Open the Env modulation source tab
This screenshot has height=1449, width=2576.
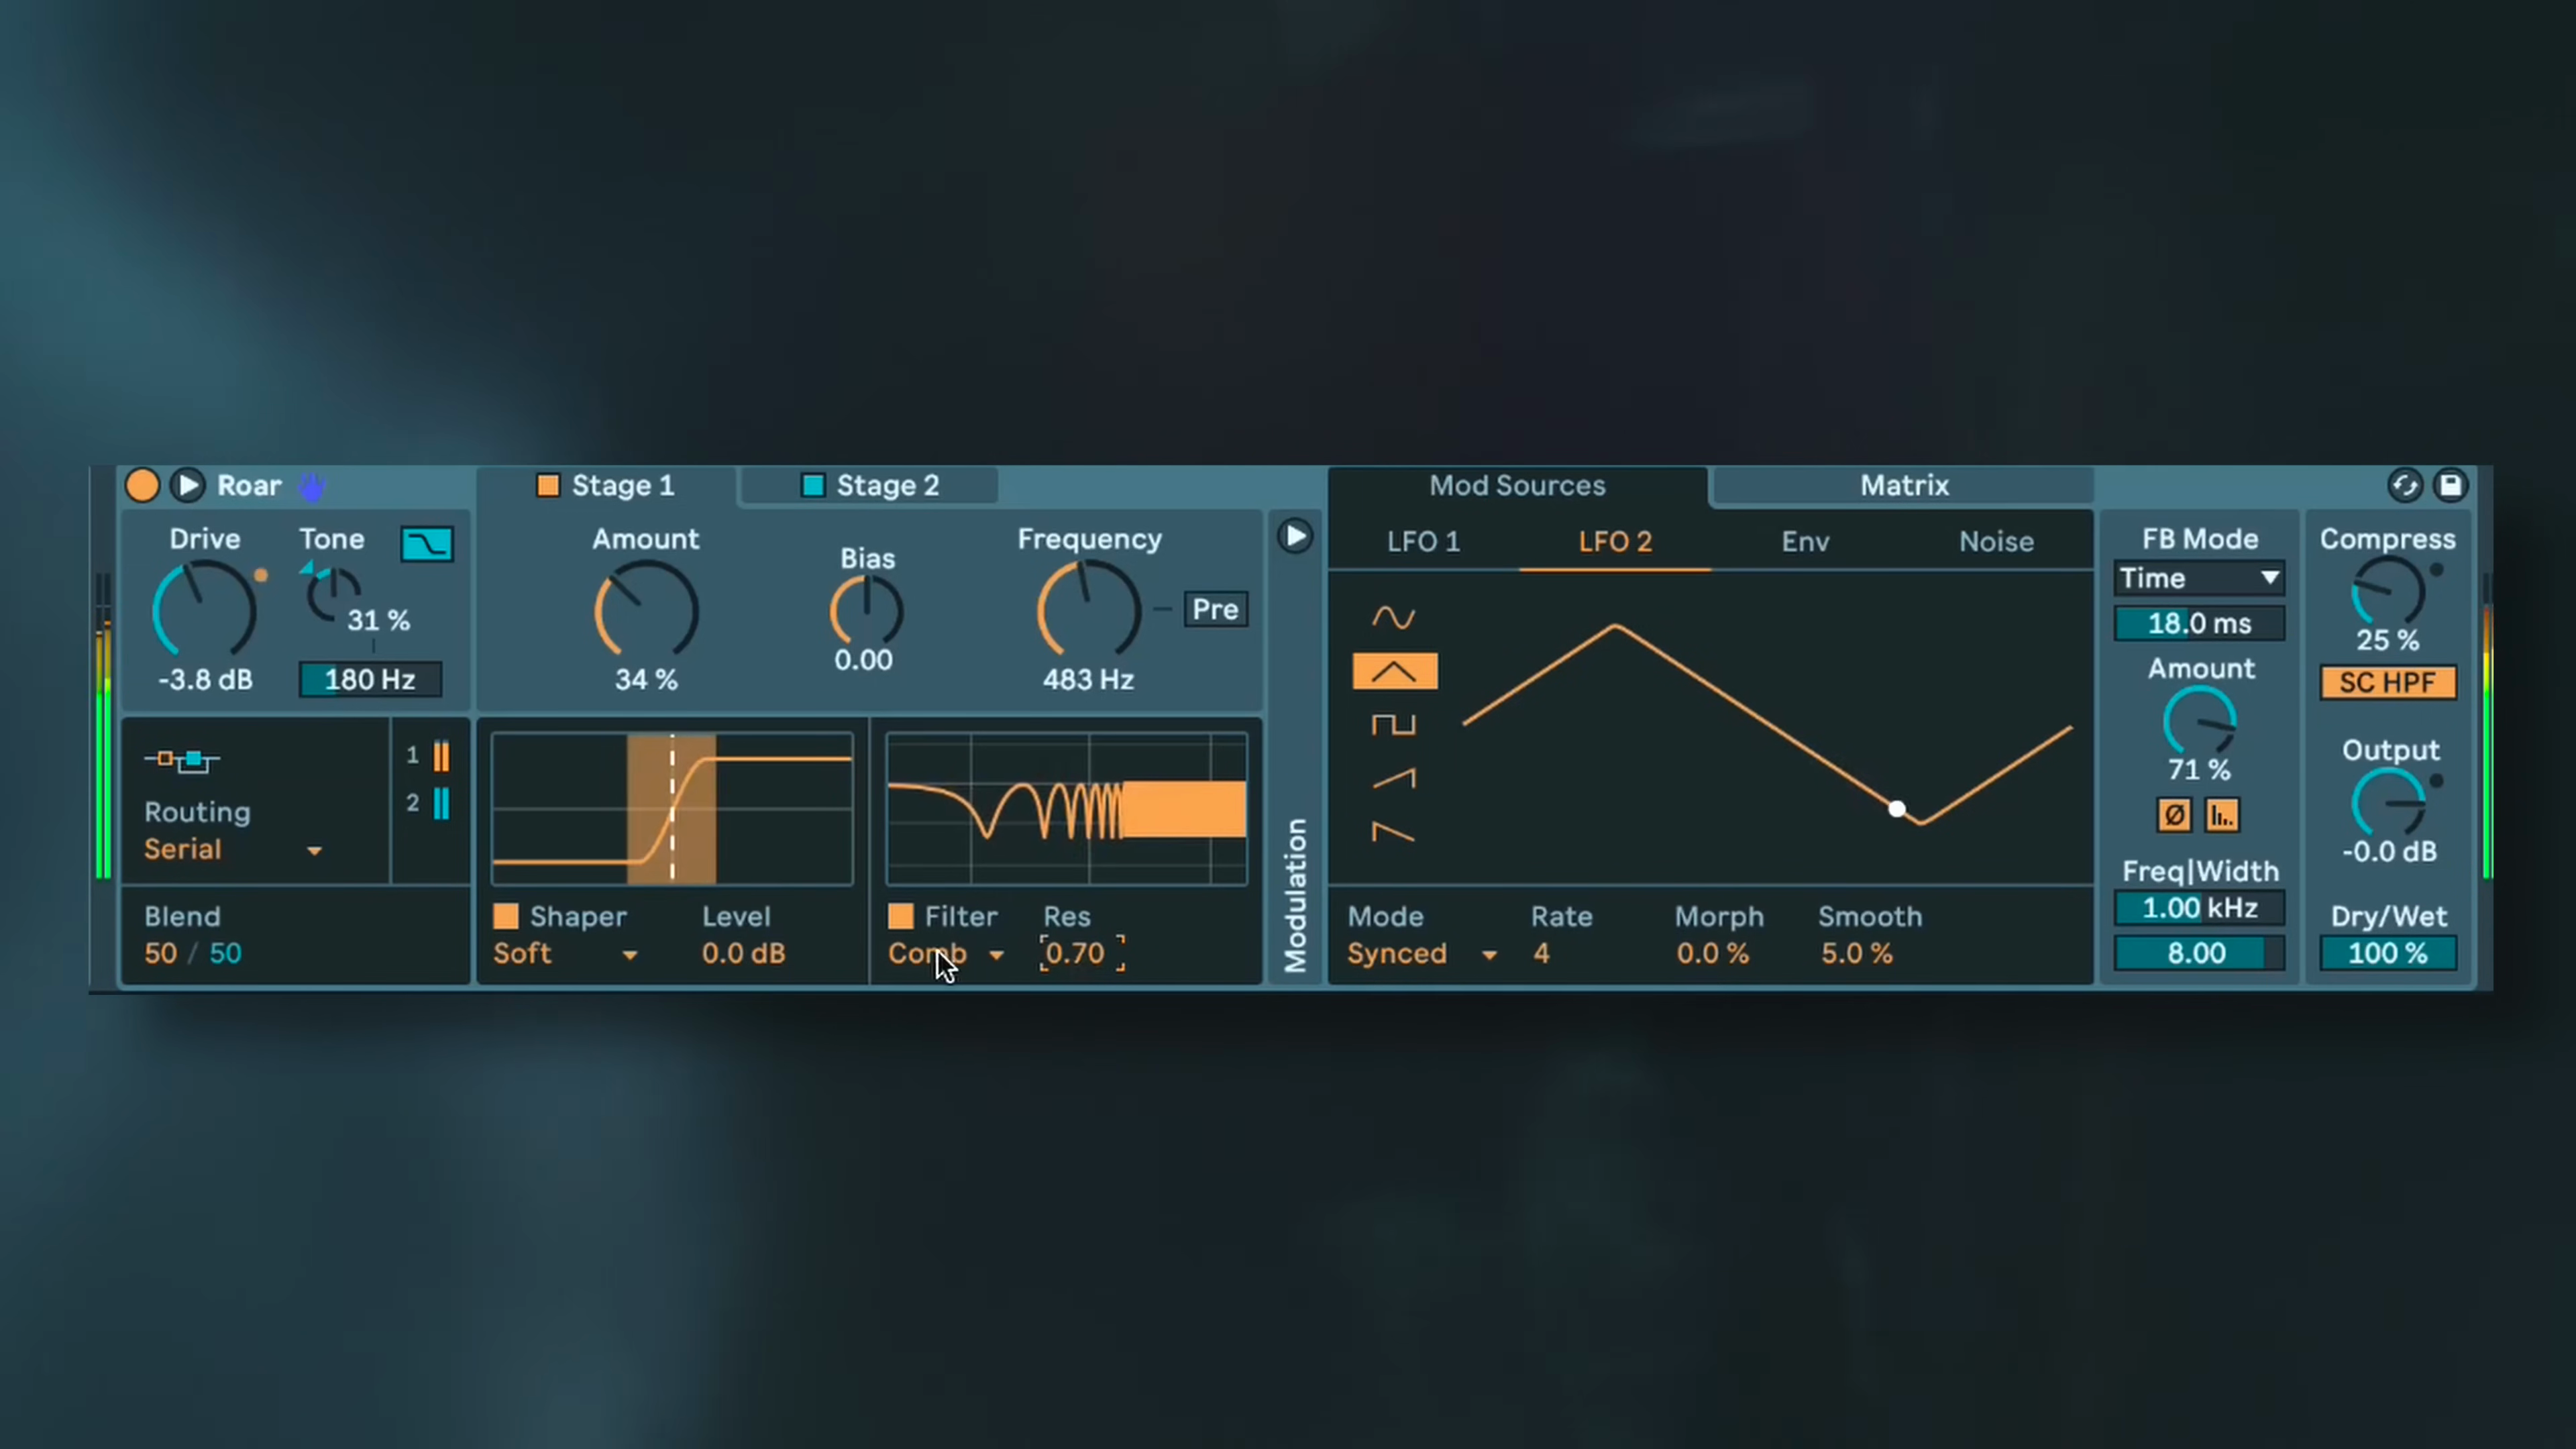[x=1805, y=542]
